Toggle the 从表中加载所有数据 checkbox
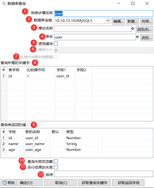The image size is (154, 188). click(x=56, y=57)
